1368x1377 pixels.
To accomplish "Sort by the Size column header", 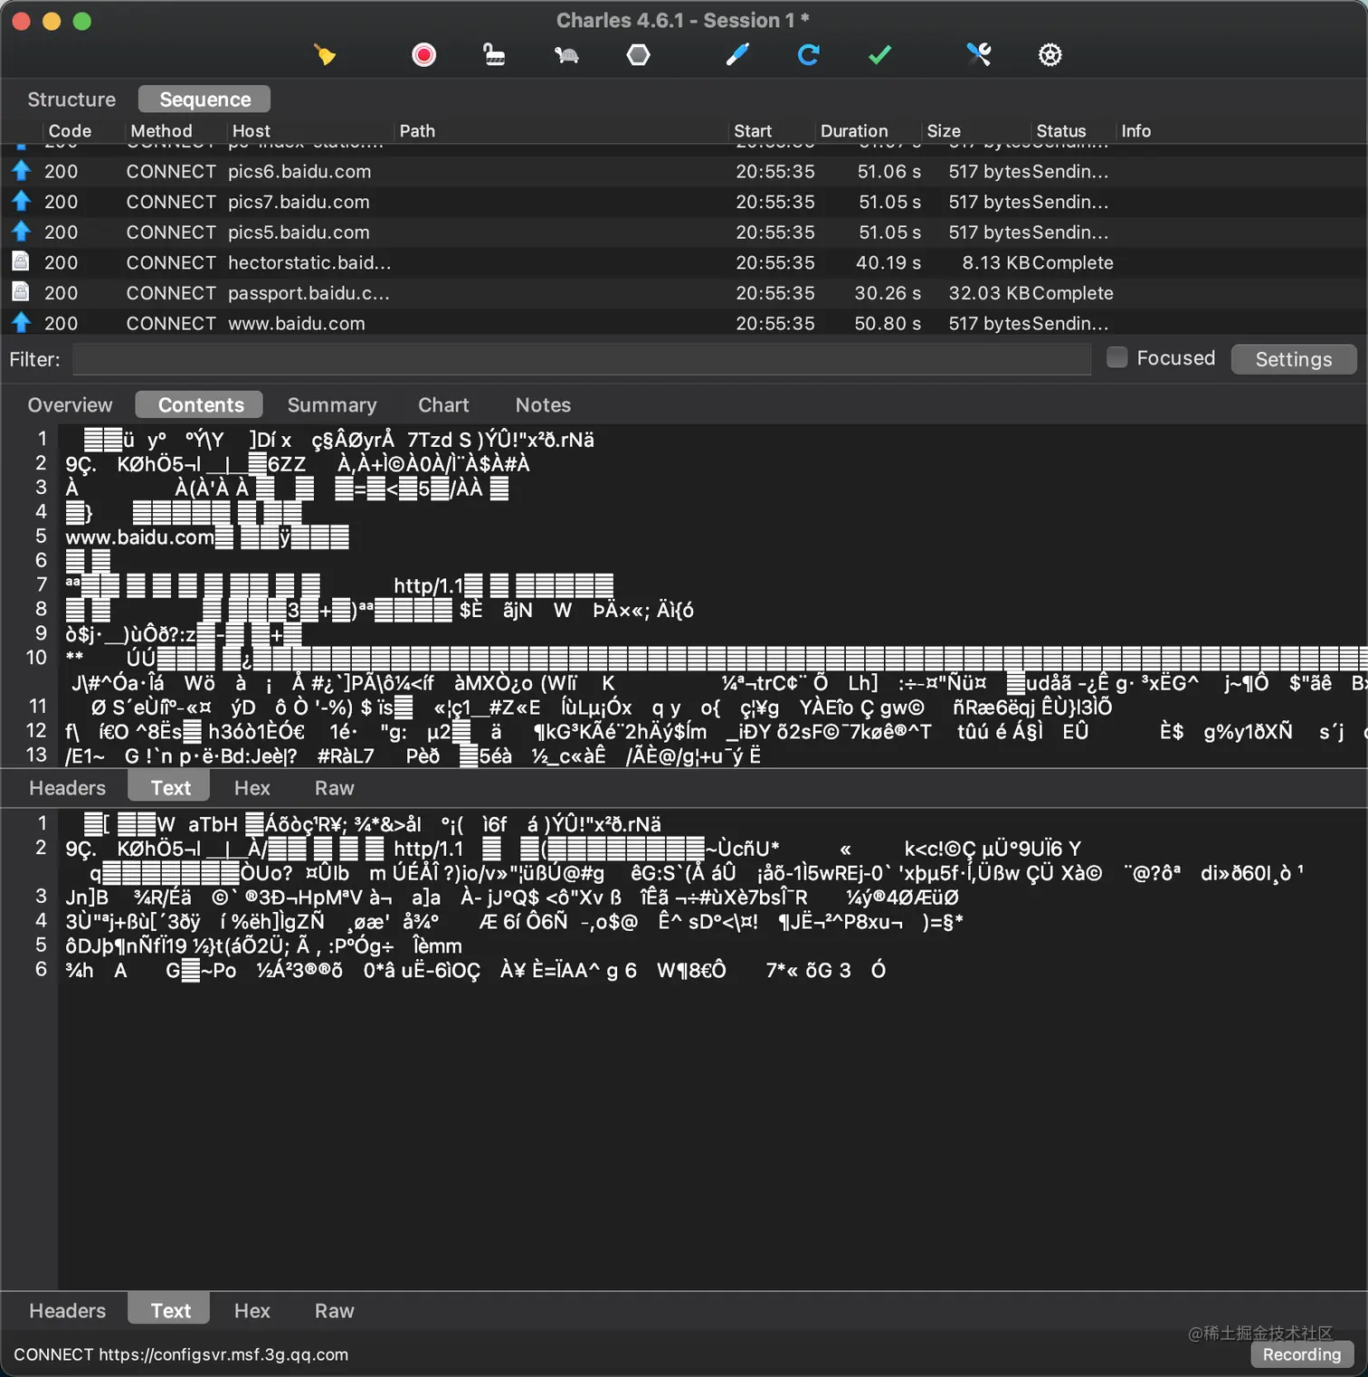I will pos(944,131).
